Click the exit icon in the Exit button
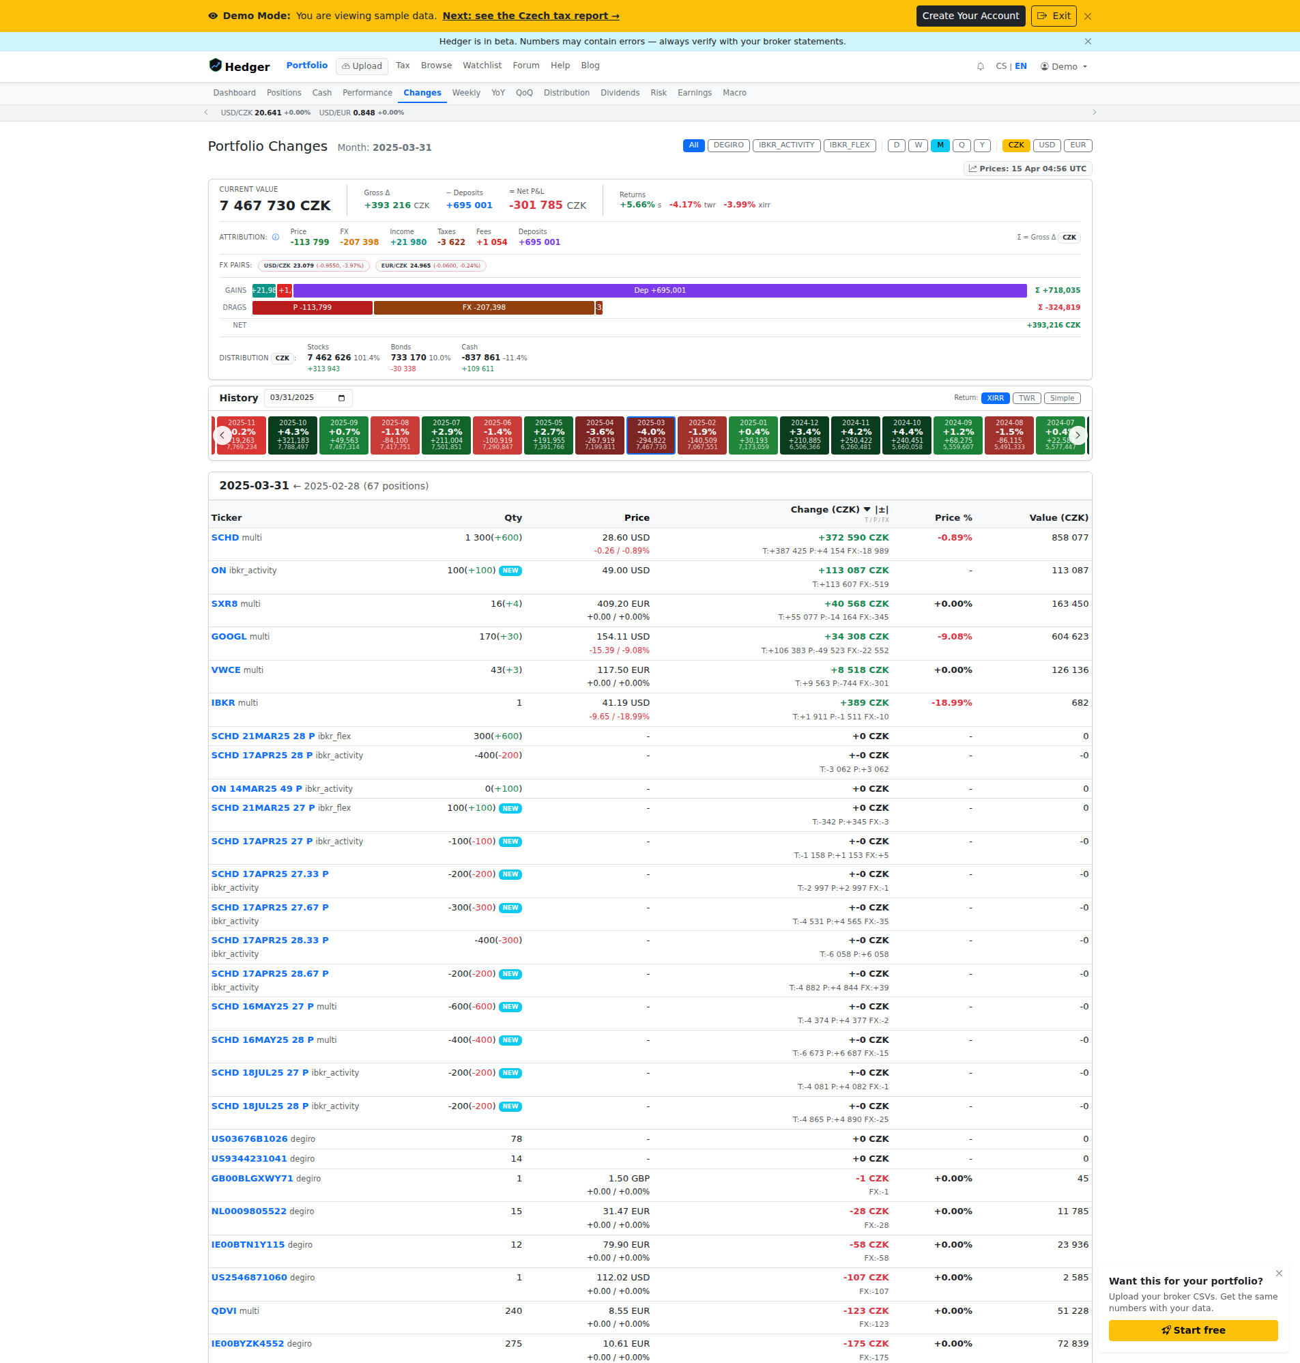 click(x=1041, y=16)
